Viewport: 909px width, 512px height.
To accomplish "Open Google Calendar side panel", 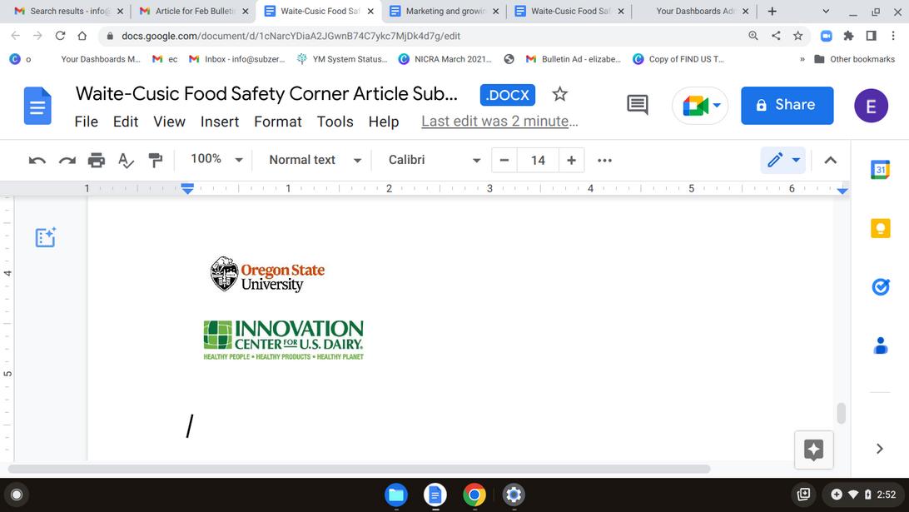I will click(x=880, y=169).
